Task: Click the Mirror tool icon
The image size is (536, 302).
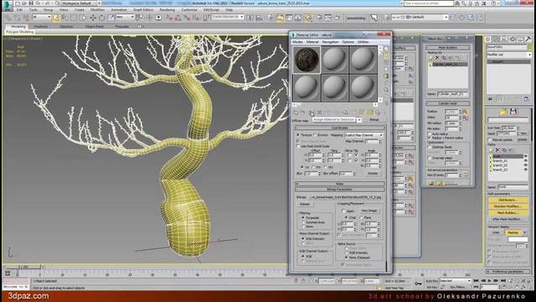Action: 250,18
